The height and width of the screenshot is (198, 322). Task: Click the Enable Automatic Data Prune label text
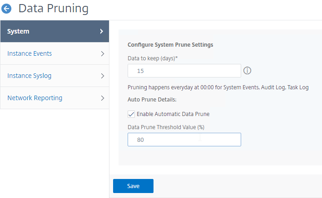pyautogui.click(x=173, y=114)
